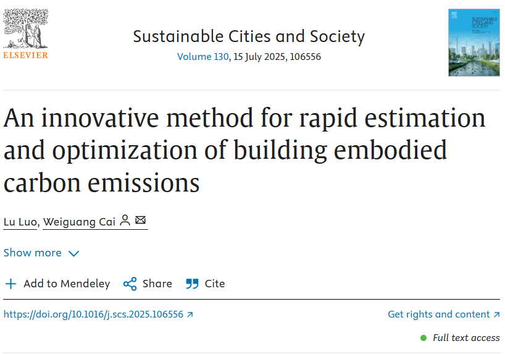505x354 pixels.
Task: Expand author details with Show more text
Action: (x=33, y=253)
